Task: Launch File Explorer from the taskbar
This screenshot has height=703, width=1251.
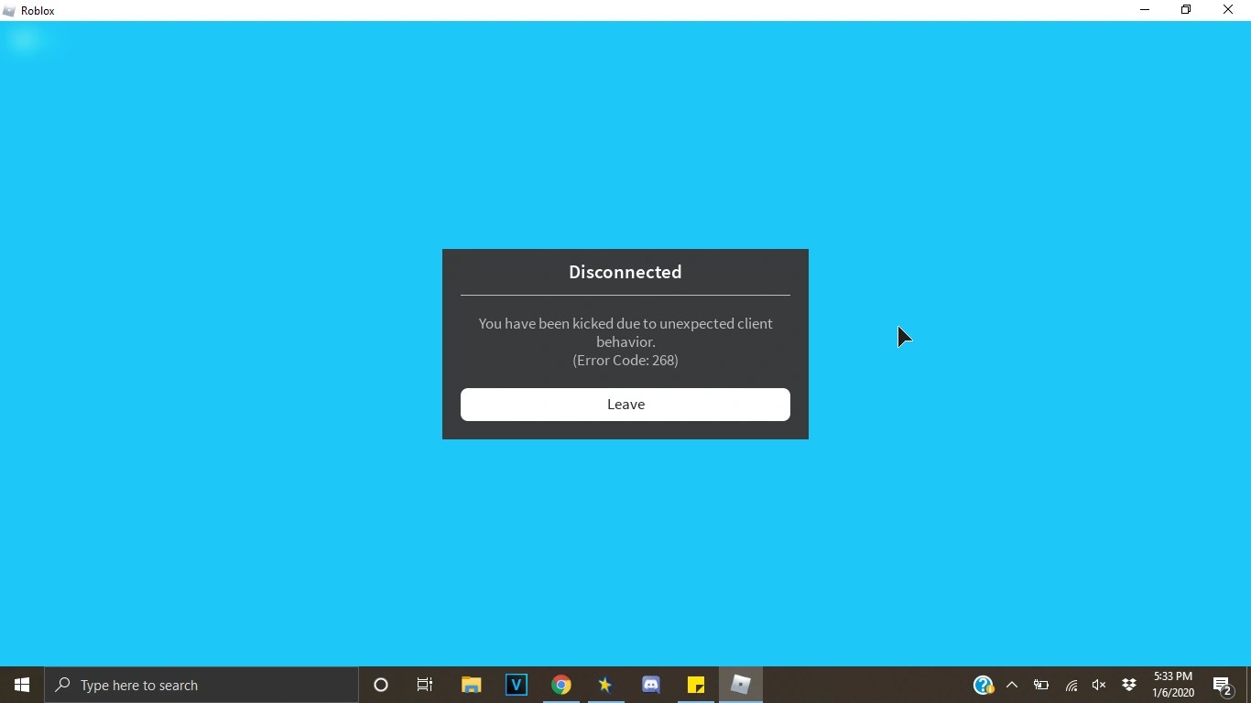Action: coord(472,685)
